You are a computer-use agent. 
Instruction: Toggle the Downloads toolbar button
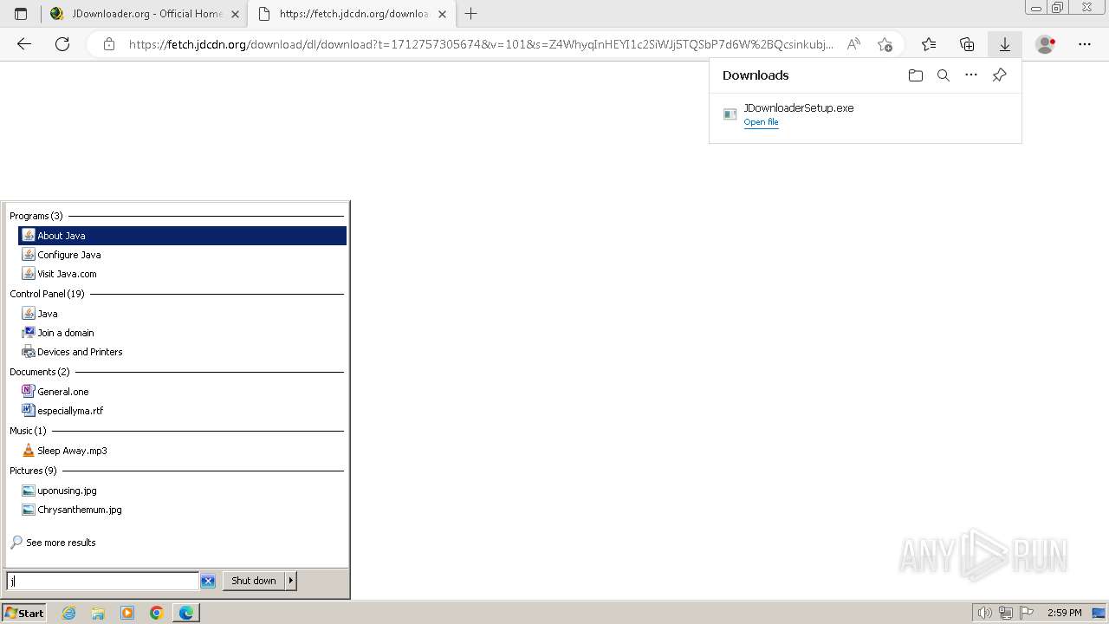pyautogui.click(x=1005, y=44)
